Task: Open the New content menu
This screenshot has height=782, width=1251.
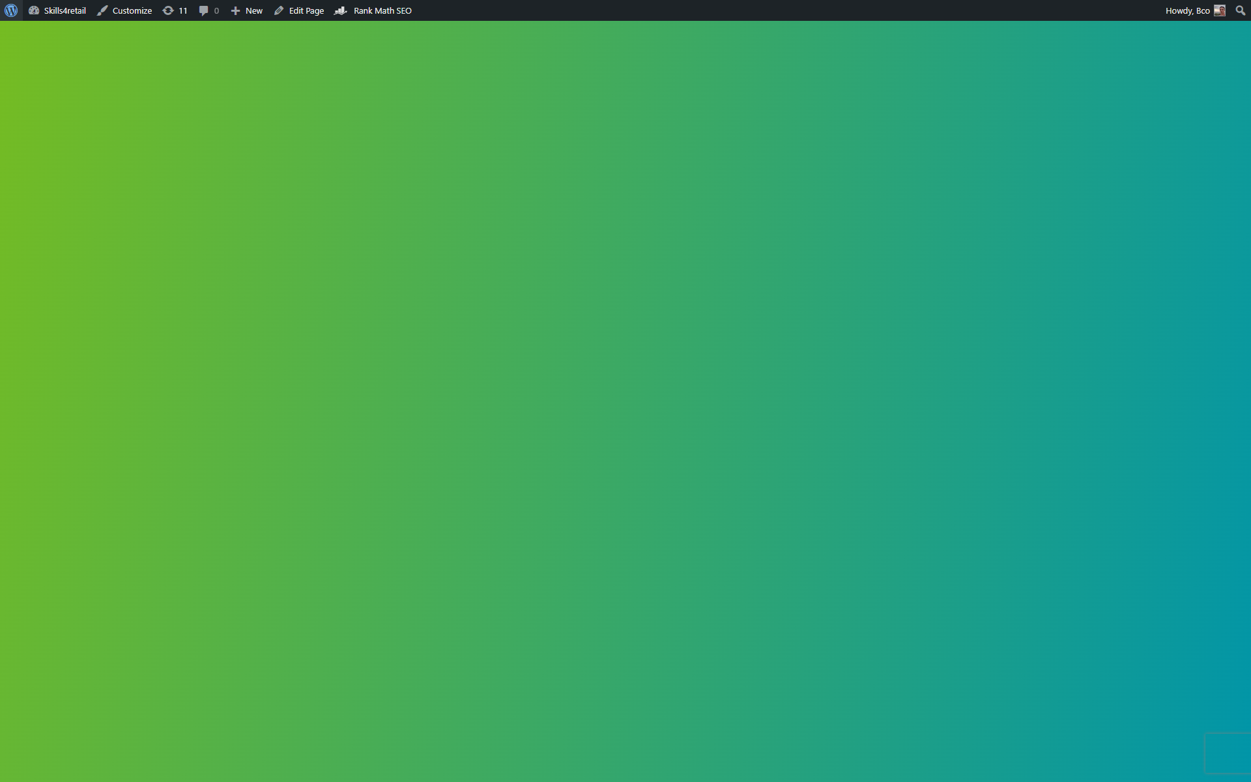Action: (x=254, y=10)
